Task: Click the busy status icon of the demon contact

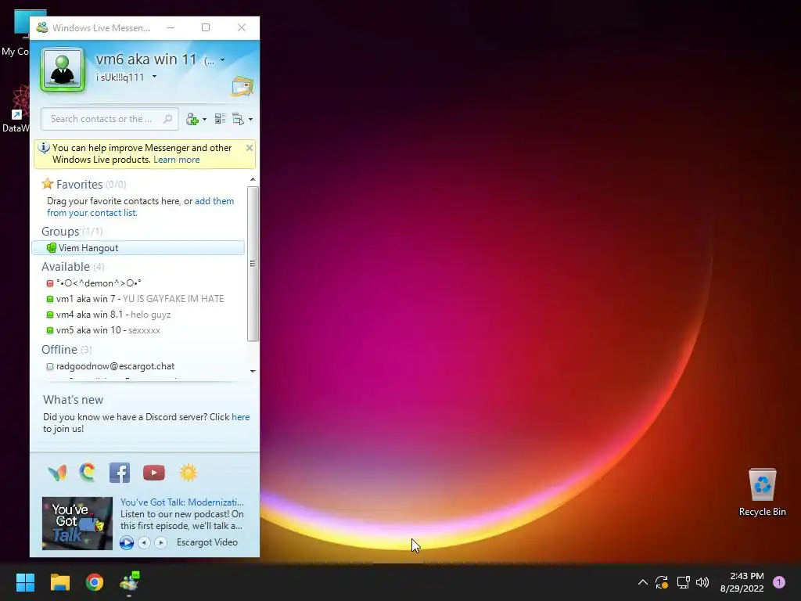Action: click(x=50, y=283)
